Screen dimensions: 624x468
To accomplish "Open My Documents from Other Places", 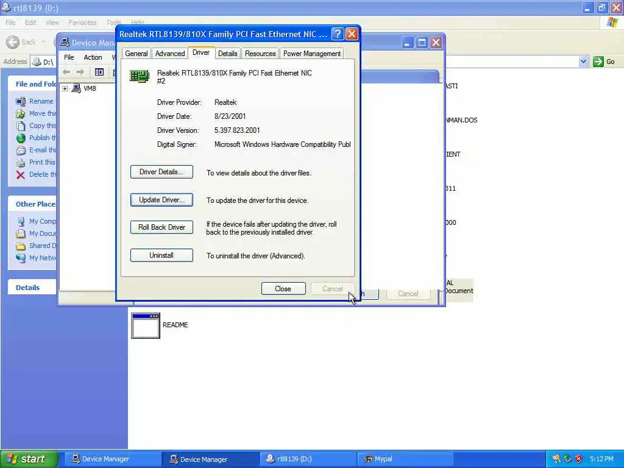I will [43, 233].
